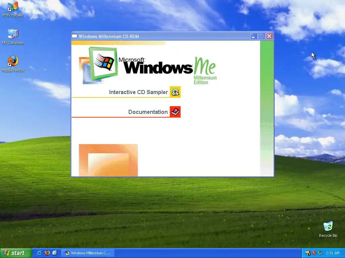This screenshot has height=258, width=345.
Task: Select the My Computer desktop icon
Action: (13, 37)
